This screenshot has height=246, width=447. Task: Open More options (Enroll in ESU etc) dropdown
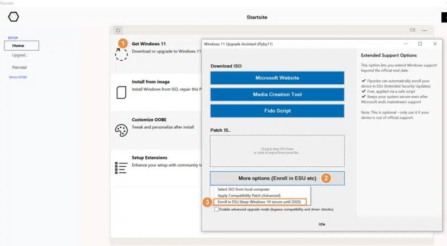(277, 179)
